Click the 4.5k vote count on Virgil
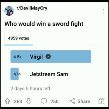 point(17,57)
